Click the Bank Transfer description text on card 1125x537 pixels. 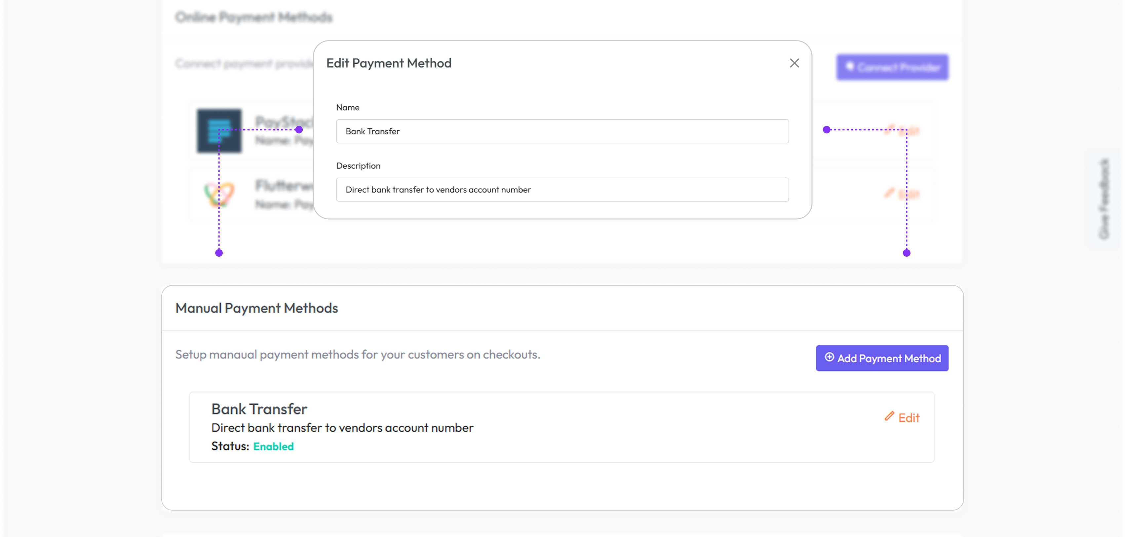[342, 428]
